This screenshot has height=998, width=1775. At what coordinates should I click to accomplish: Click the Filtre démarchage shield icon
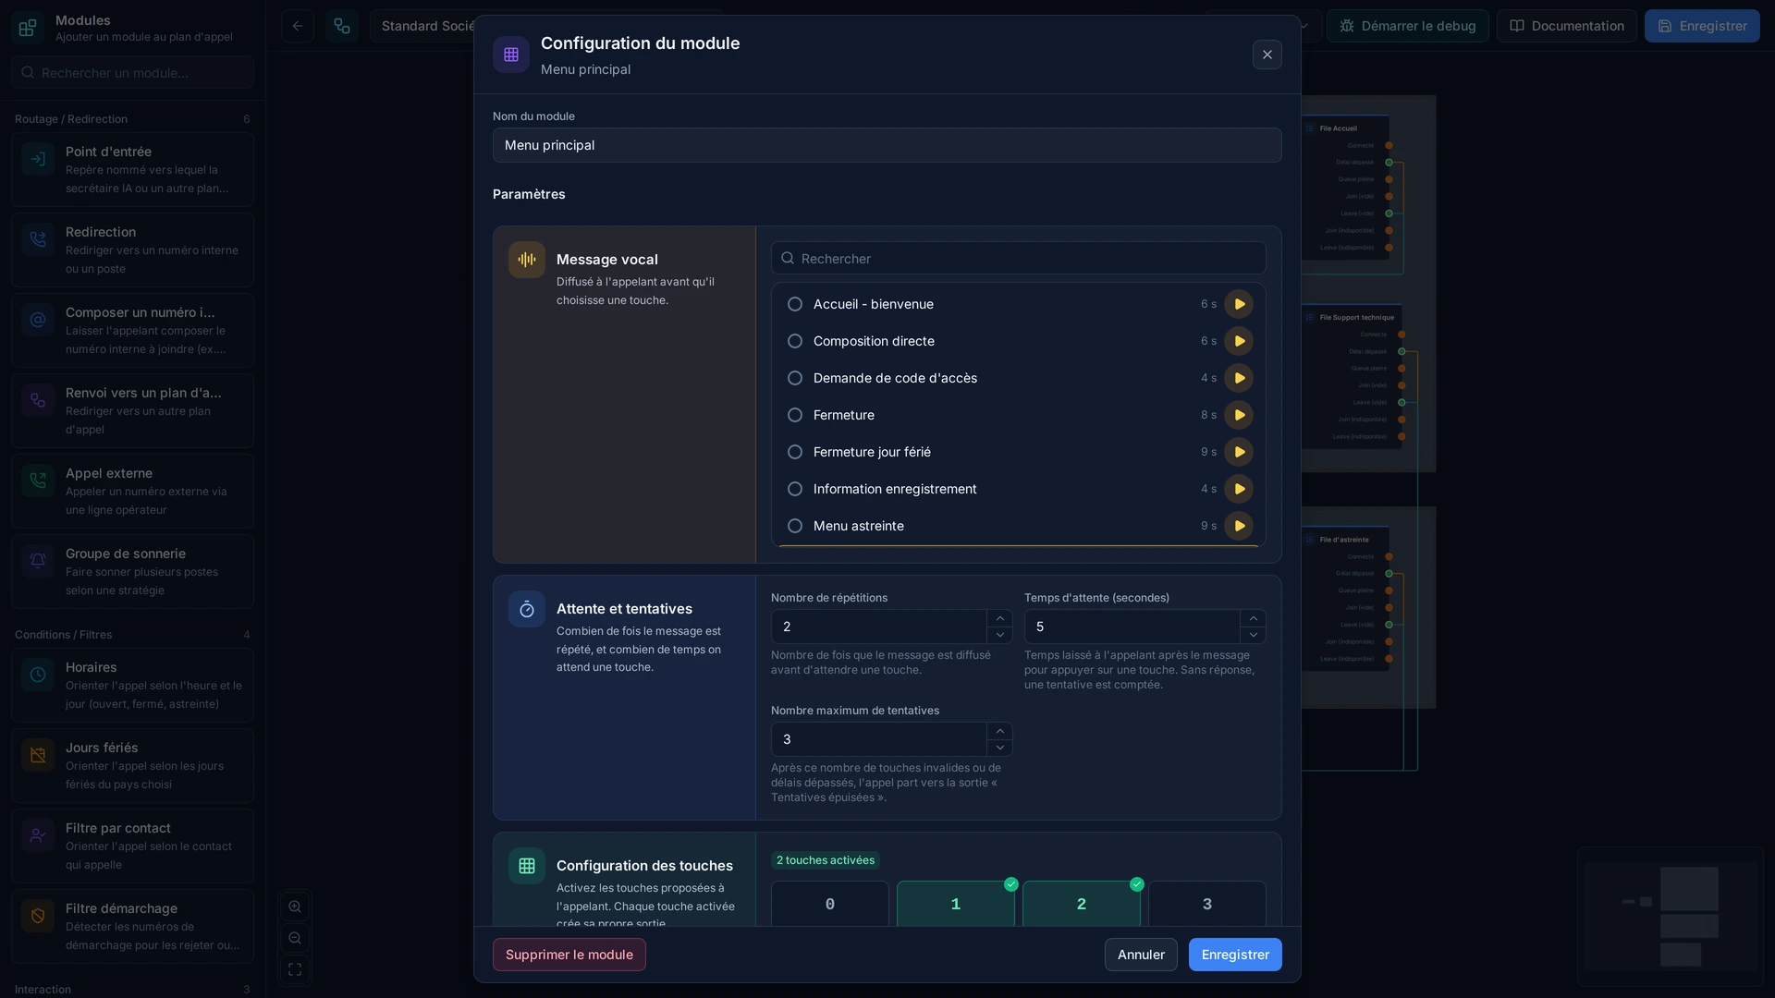point(38,916)
